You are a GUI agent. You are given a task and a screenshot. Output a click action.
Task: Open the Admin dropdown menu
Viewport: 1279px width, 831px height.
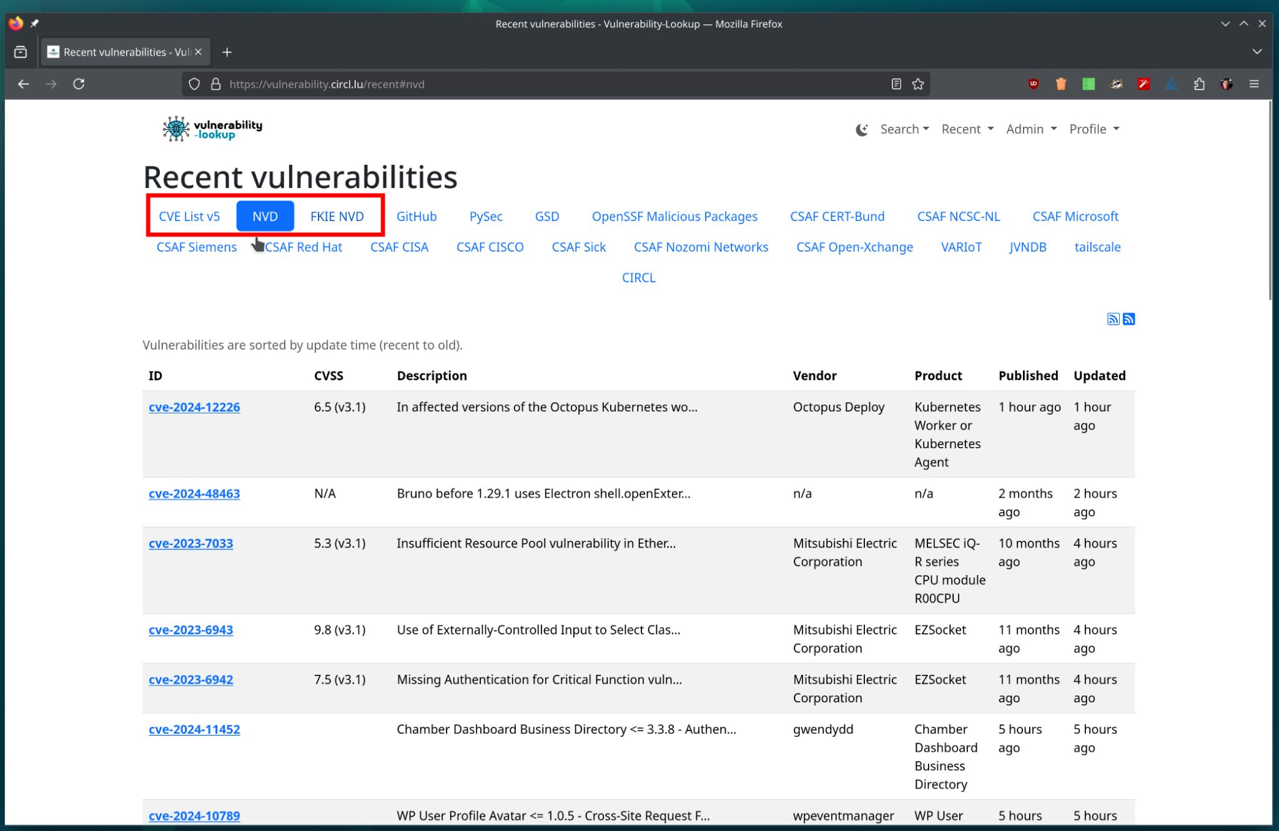[x=1031, y=129]
